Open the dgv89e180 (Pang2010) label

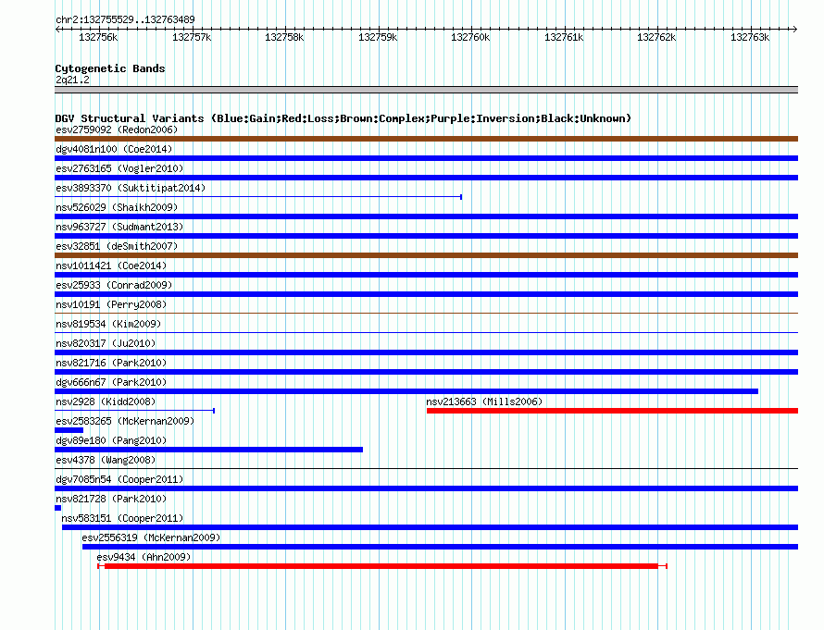(x=111, y=440)
